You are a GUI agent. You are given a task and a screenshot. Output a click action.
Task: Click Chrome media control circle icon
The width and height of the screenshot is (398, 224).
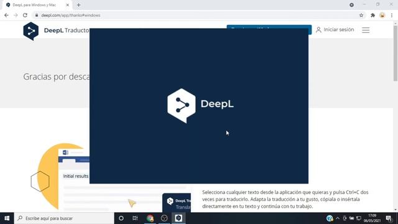tap(351, 5)
